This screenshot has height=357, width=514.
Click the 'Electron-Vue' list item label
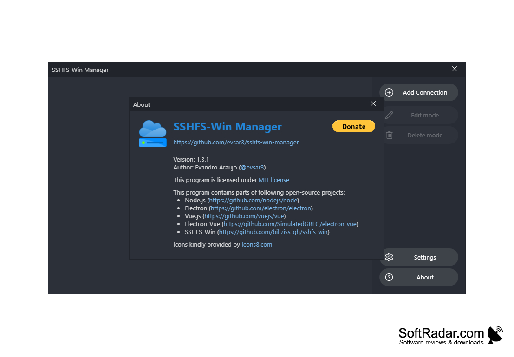202,224
